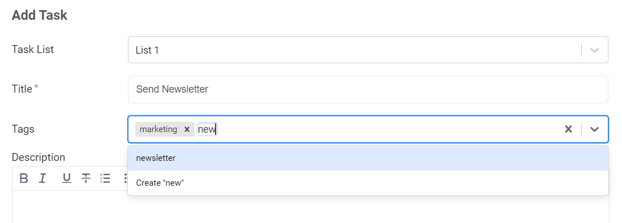Expand the Task List dropdown arrow
The height and width of the screenshot is (223, 622).
tap(594, 50)
